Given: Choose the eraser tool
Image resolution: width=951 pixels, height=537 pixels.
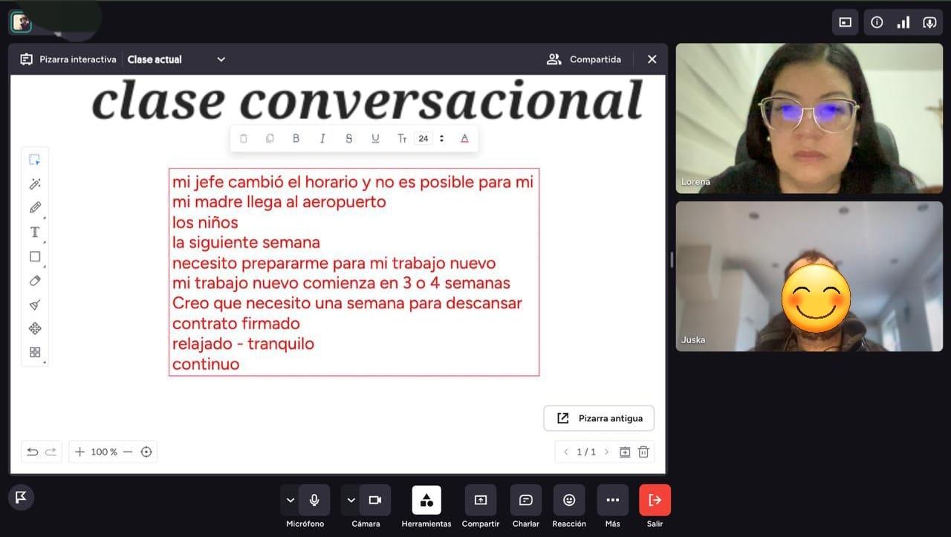Looking at the screenshot, I should tap(35, 281).
